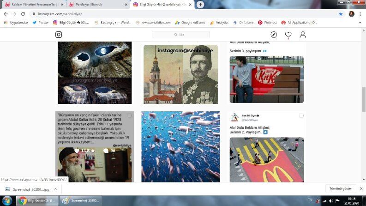Click the Tümünü göster button

[x=340, y=188]
